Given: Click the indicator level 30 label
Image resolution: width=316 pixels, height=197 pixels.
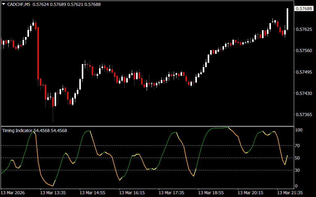Looking at the screenshot, I should point(297,170).
